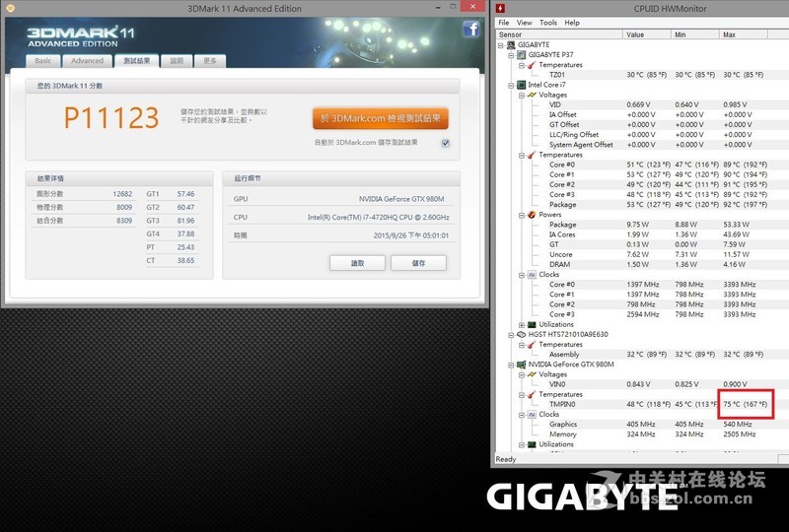Collapse the GIGABYTE P37 node

[511, 55]
